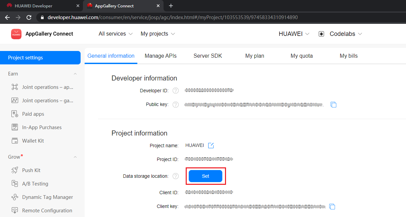406x217 pixels.
Task: Switch to the Manage APIs tab
Action: coord(161,56)
